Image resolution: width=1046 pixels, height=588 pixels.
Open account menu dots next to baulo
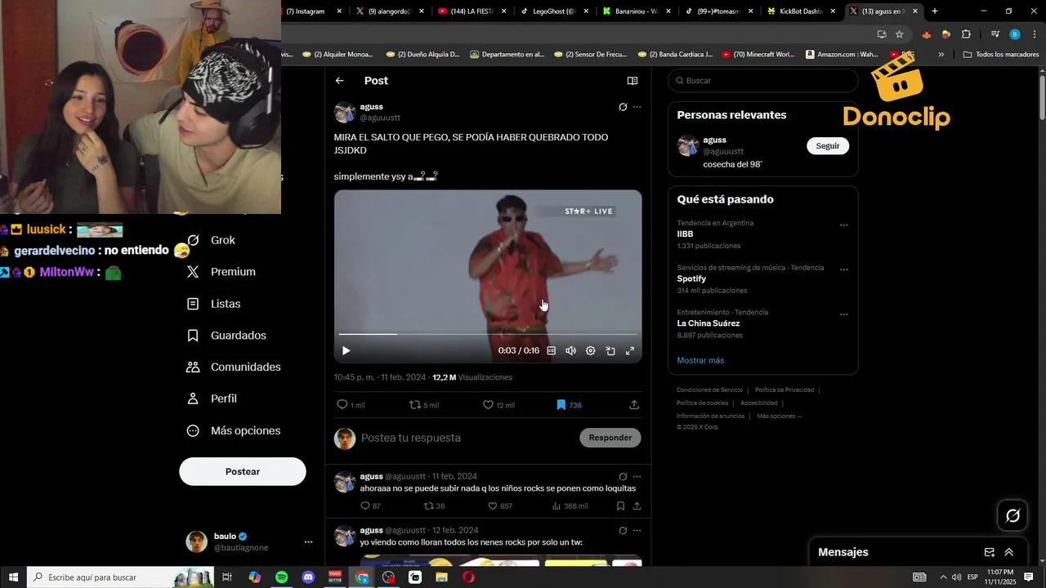tap(308, 542)
